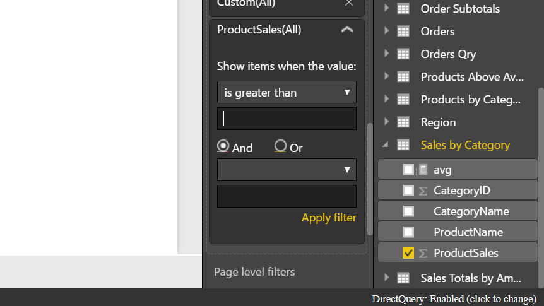The image size is (544, 306).
Task: Expand the Products Above Av... table
Action: (386, 77)
